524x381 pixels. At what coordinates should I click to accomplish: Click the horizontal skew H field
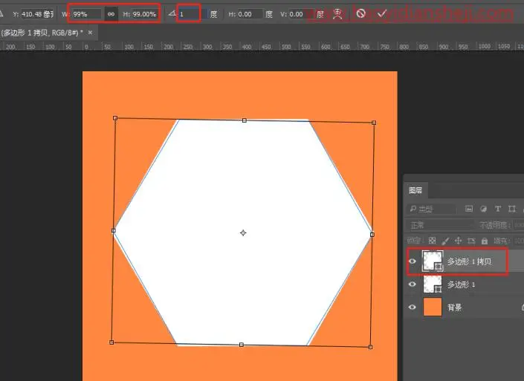(x=250, y=14)
